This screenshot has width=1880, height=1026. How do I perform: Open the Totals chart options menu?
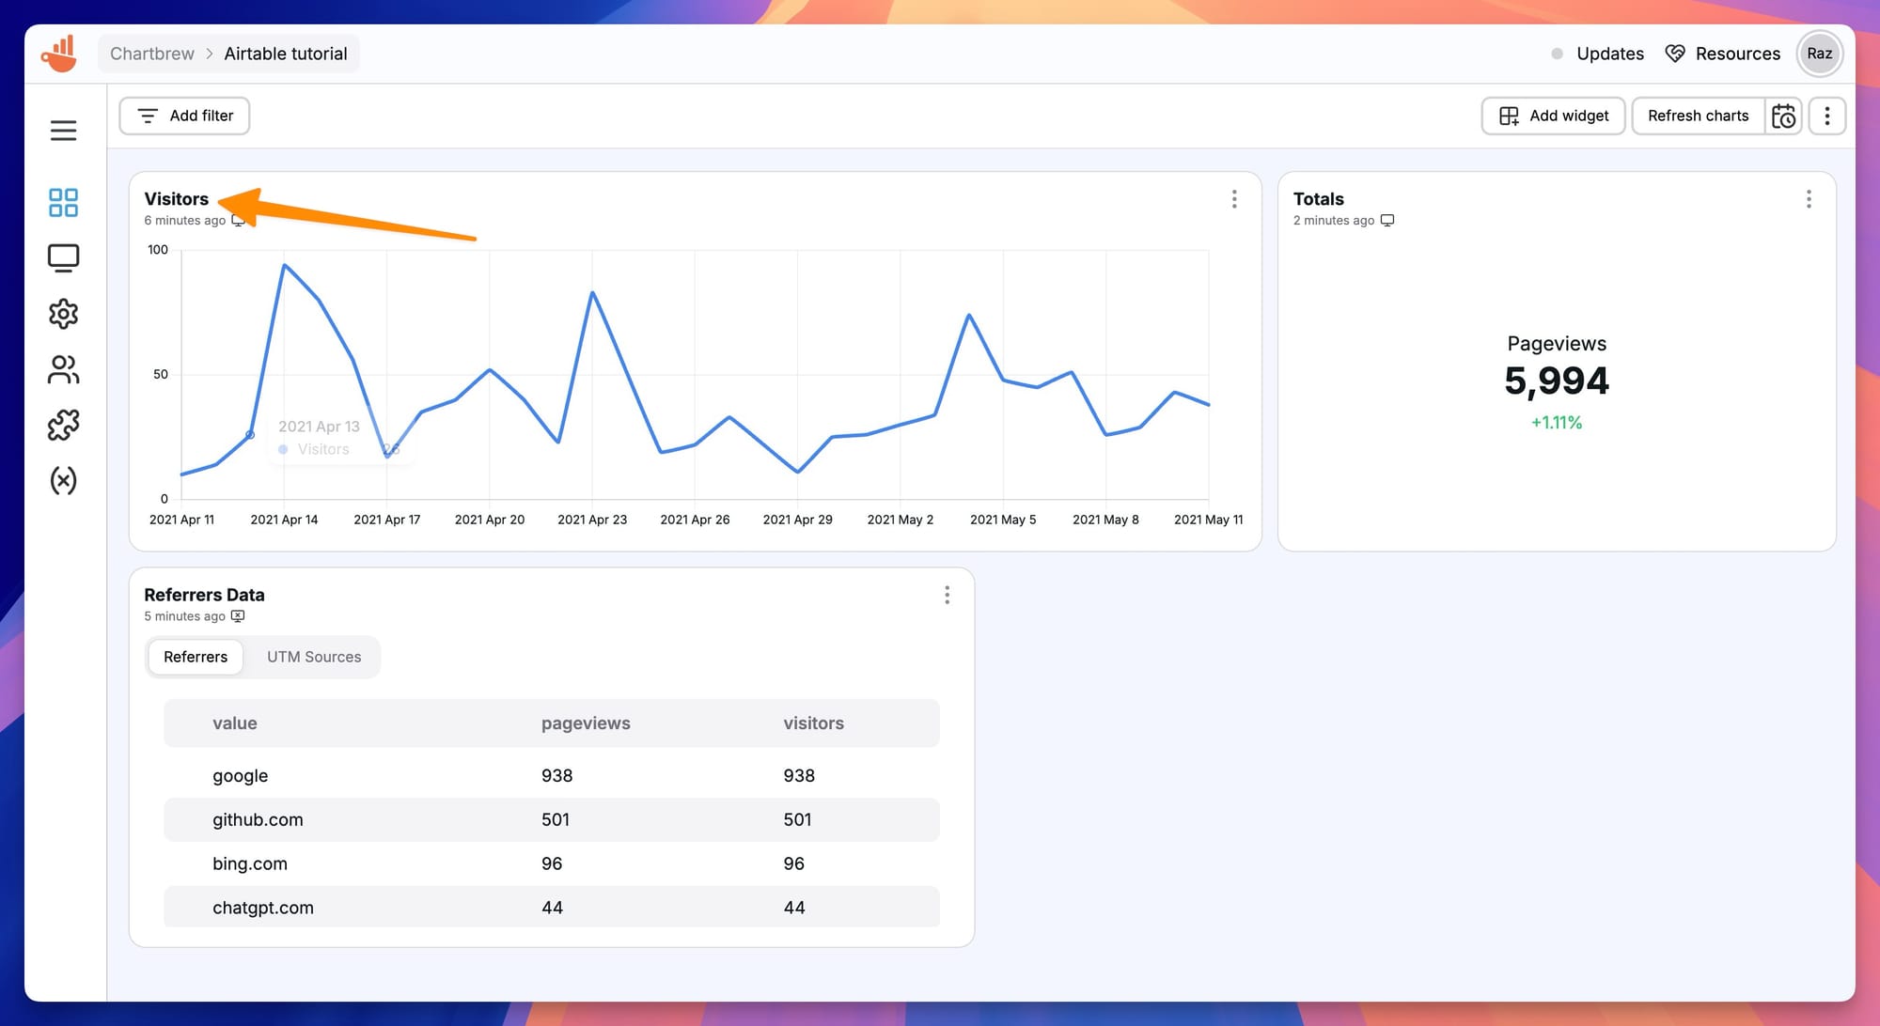(x=1809, y=199)
